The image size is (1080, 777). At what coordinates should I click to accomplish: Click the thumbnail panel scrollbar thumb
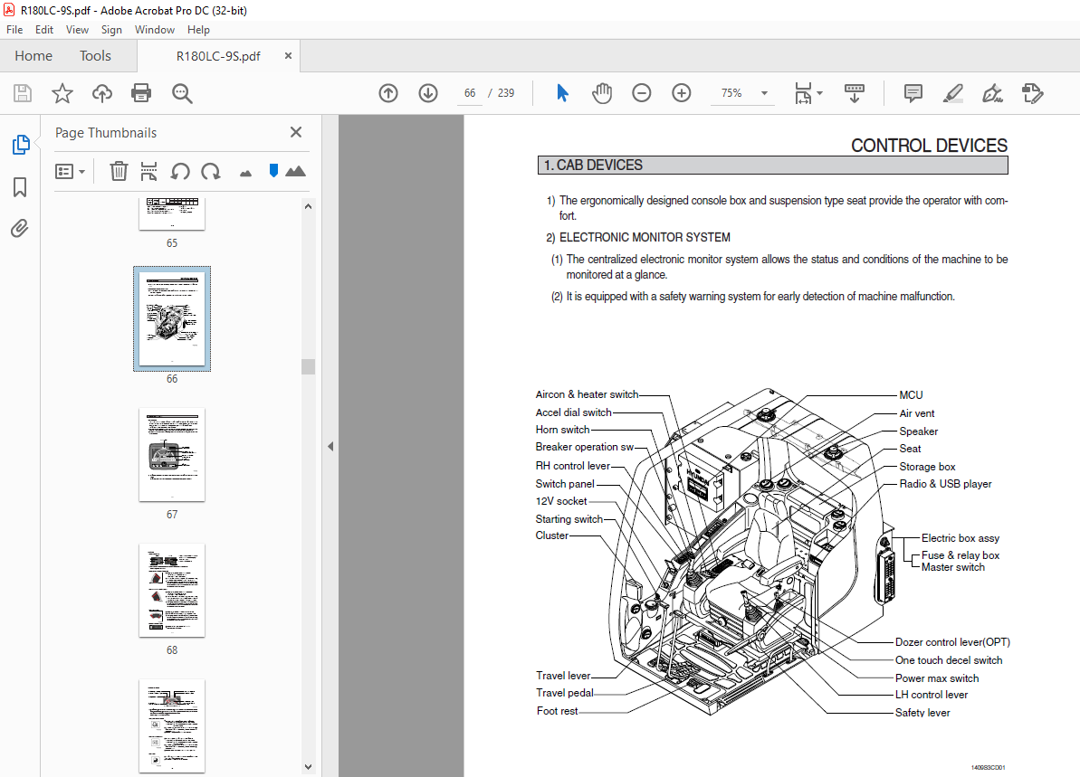click(309, 366)
